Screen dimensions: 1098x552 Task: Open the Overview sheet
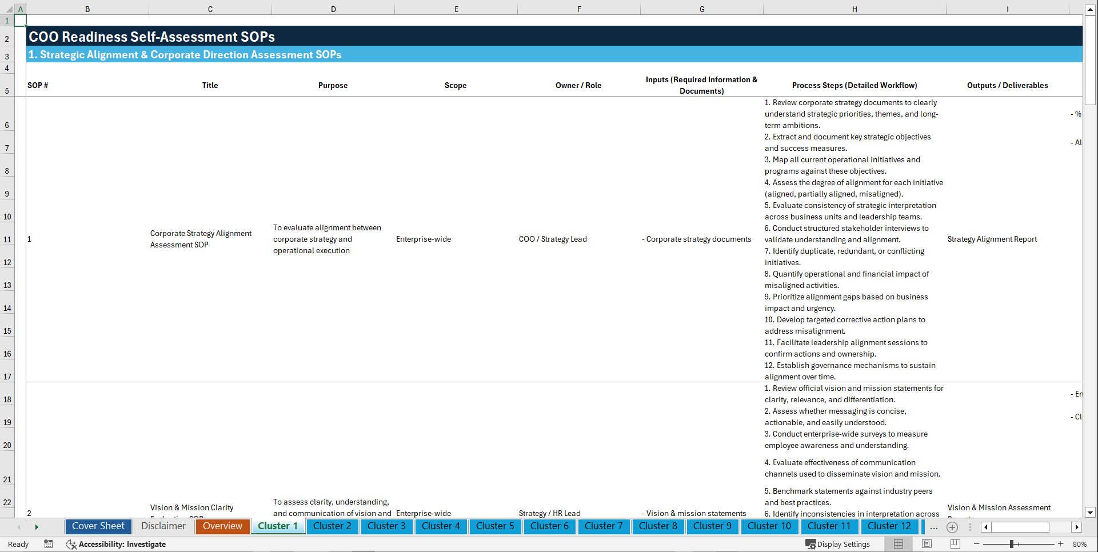[222, 526]
